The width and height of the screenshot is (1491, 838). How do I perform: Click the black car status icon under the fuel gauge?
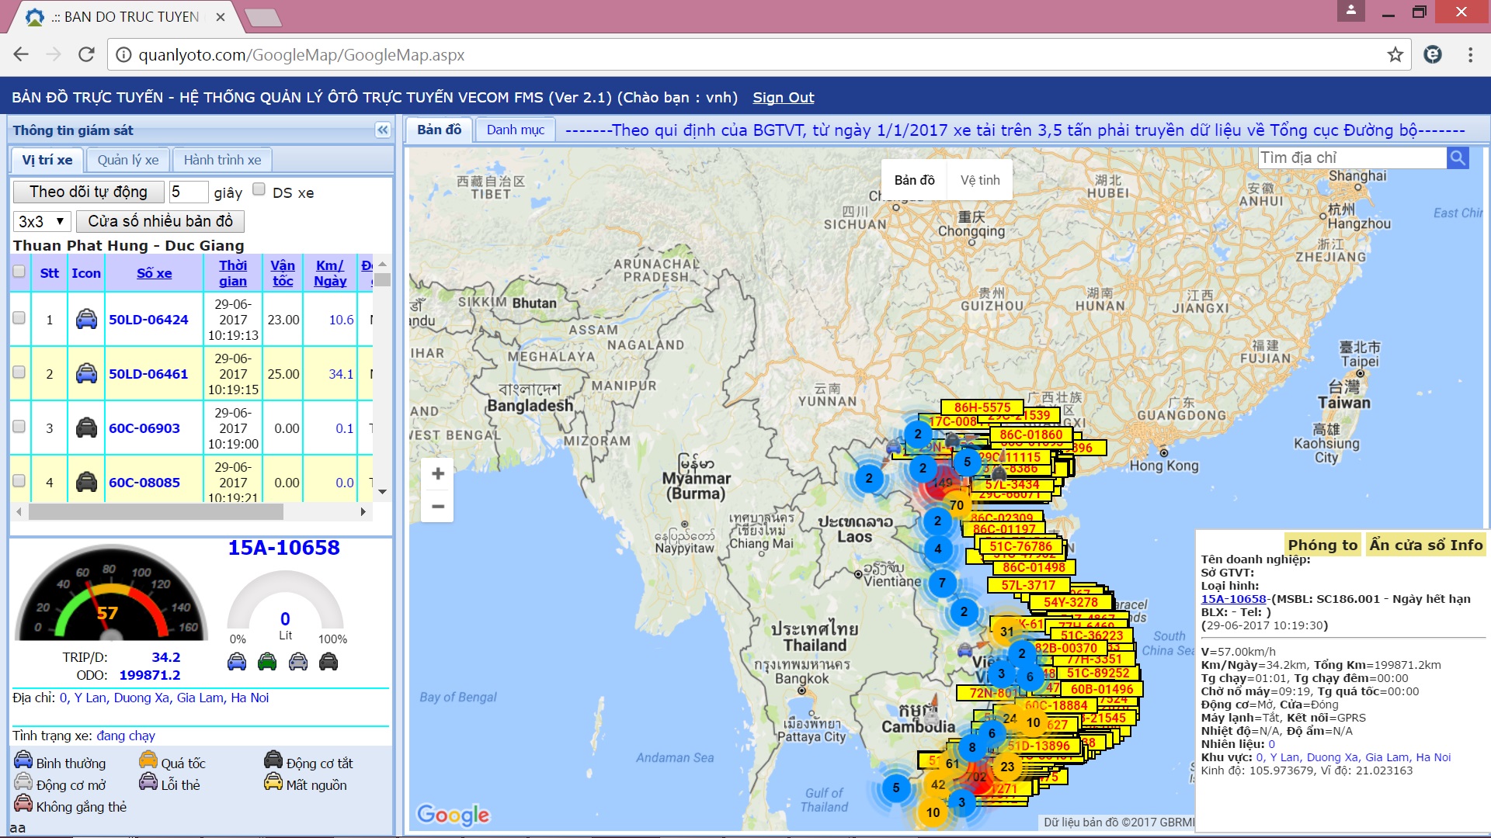pos(328,662)
